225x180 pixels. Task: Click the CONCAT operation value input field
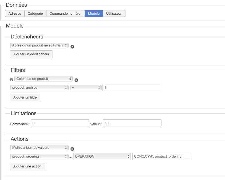(161, 156)
